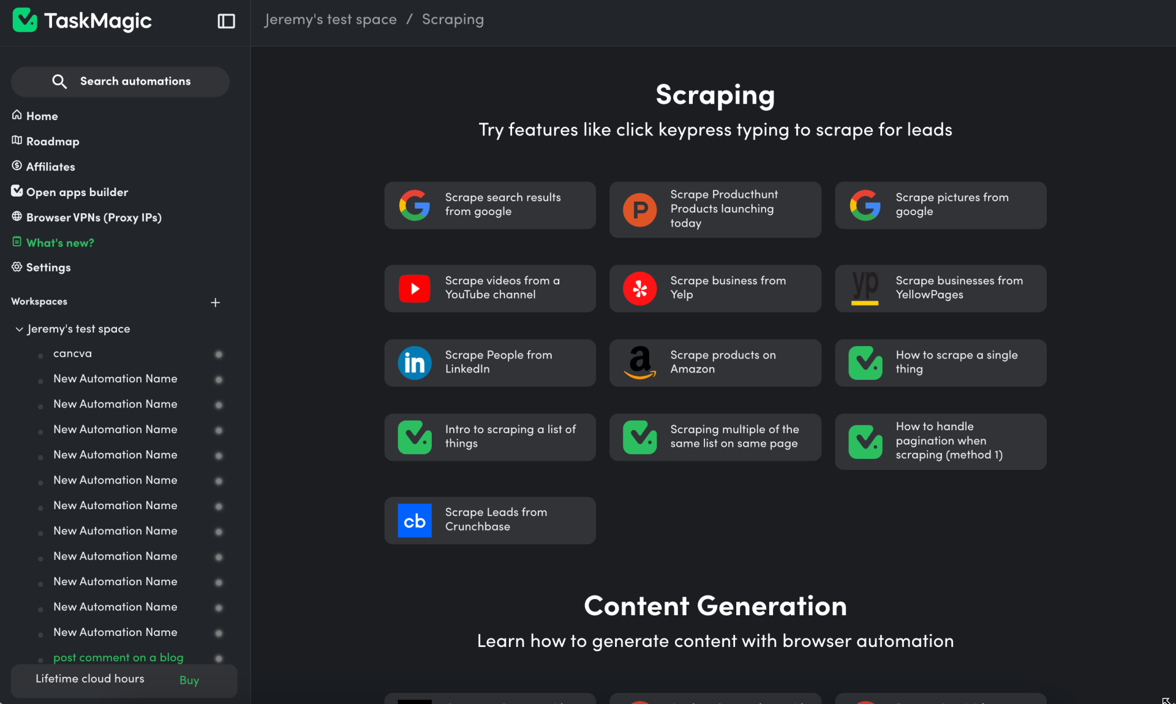Image resolution: width=1176 pixels, height=704 pixels.
Task: Open Scrape search results from google
Action: [490, 205]
